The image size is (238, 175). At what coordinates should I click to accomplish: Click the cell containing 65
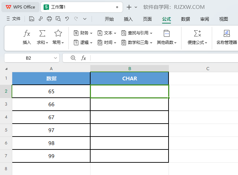(x=51, y=91)
